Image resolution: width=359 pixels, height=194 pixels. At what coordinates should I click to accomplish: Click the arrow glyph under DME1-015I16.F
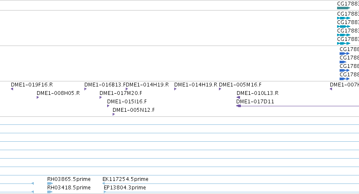(x=108, y=106)
